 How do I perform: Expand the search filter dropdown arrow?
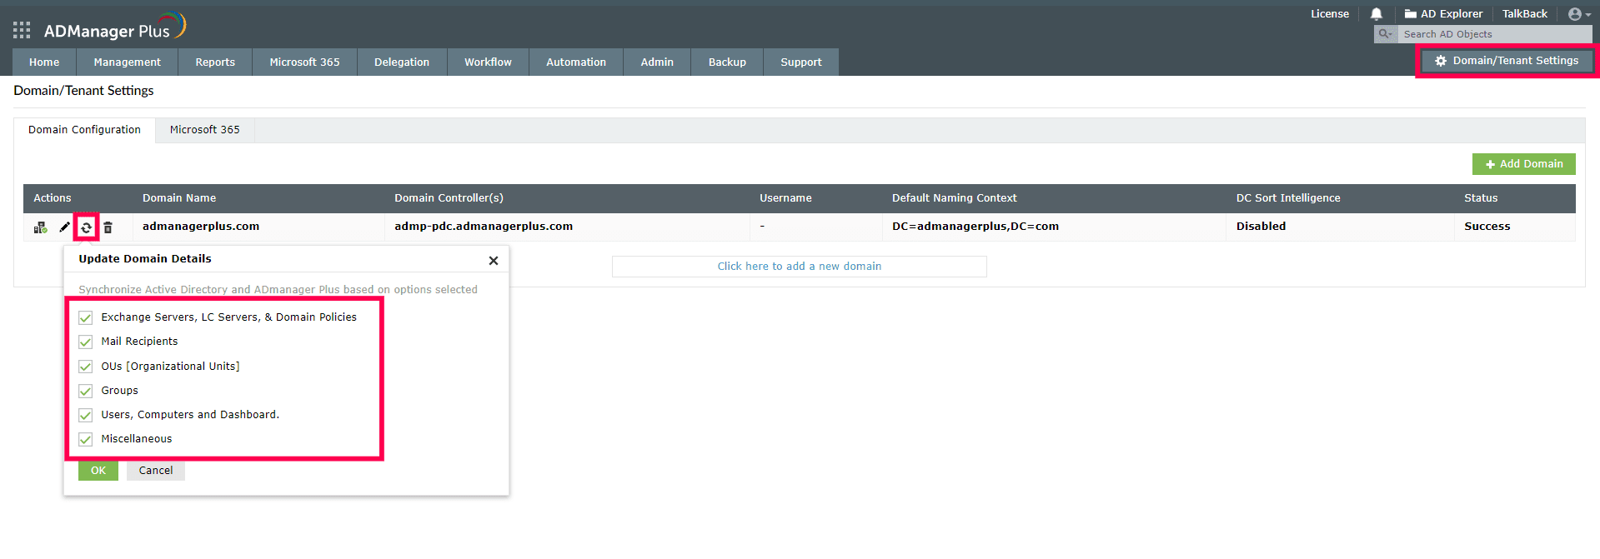(x=1386, y=34)
